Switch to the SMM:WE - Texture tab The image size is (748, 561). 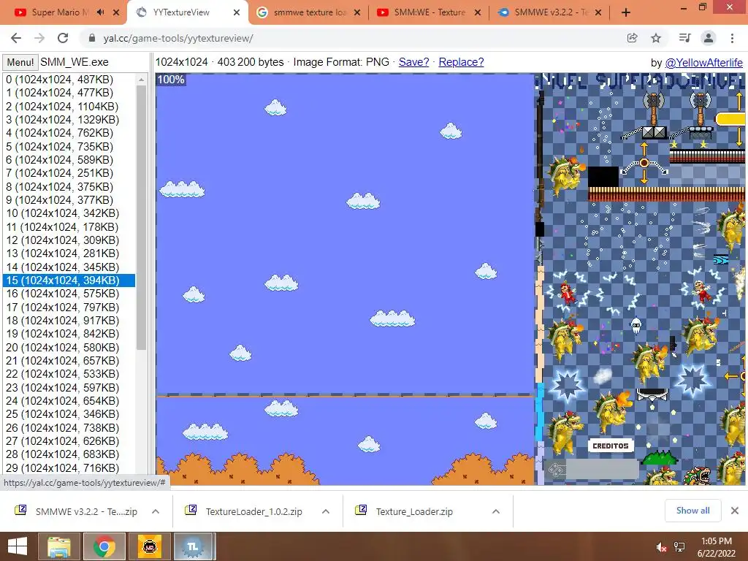[x=429, y=12]
